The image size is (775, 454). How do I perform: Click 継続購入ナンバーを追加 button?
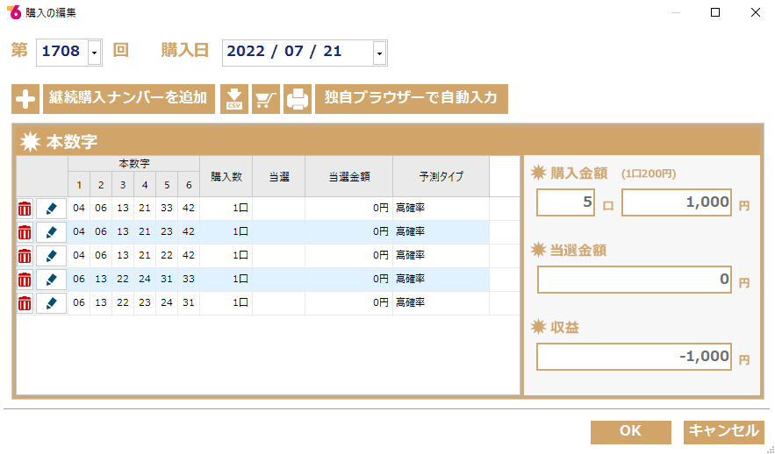[x=129, y=99]
